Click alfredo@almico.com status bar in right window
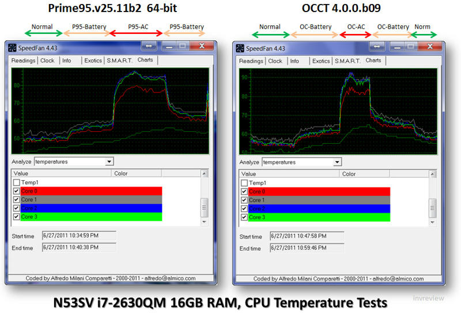461x313 pixels. click(x=339, y=278)
